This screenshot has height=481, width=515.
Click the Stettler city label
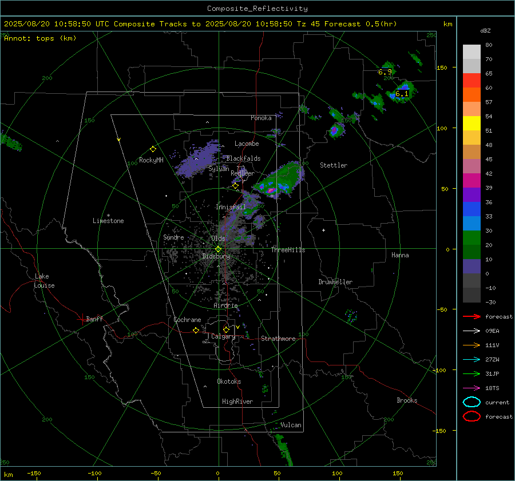pos(334,165)
